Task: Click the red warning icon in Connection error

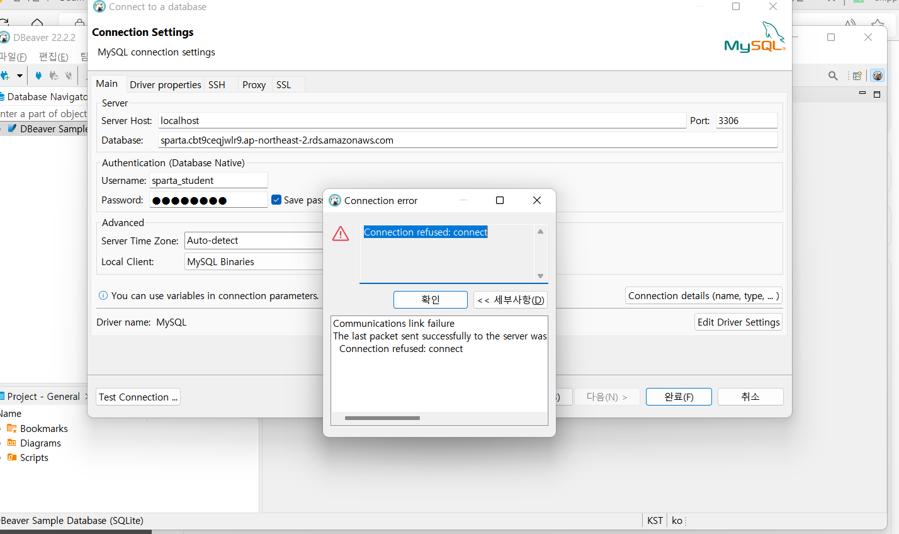Action: pos(341,234)
